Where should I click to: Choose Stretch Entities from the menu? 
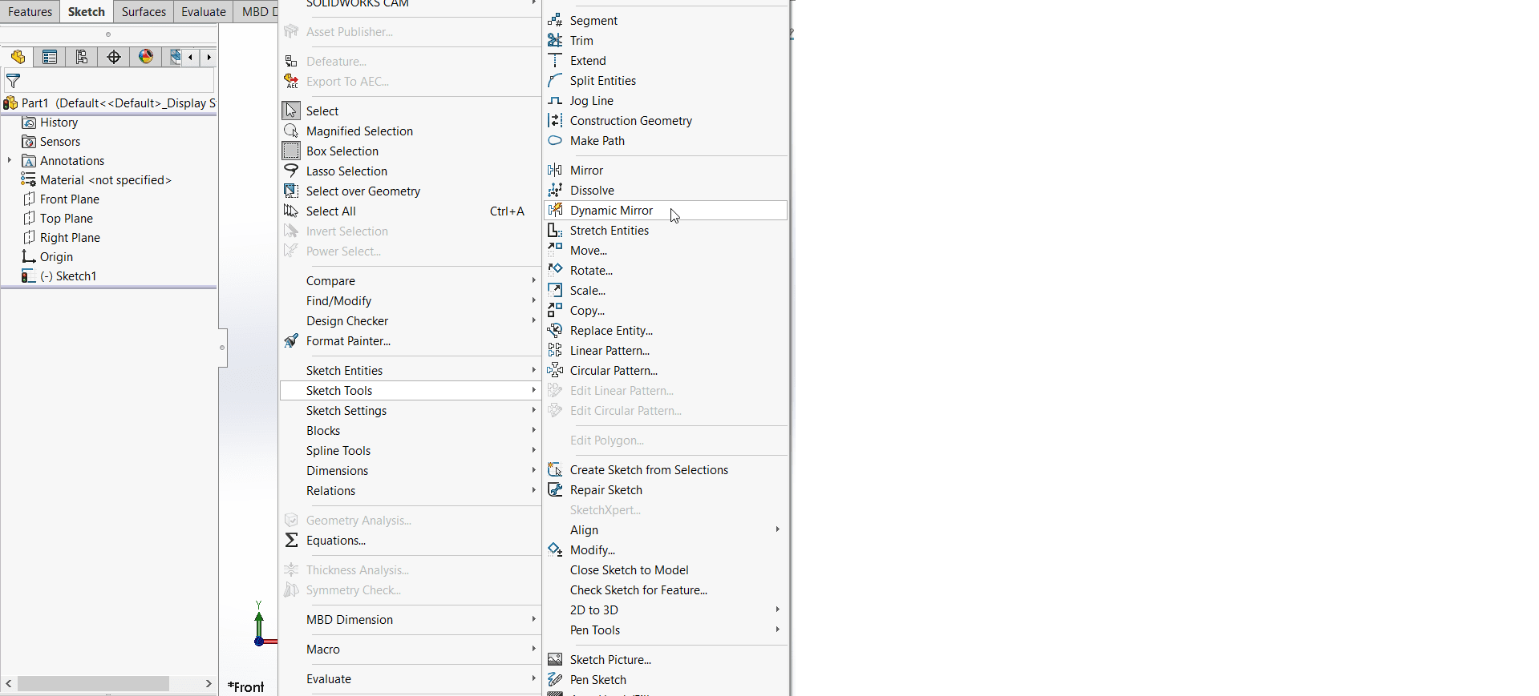[x=609, y=231]
